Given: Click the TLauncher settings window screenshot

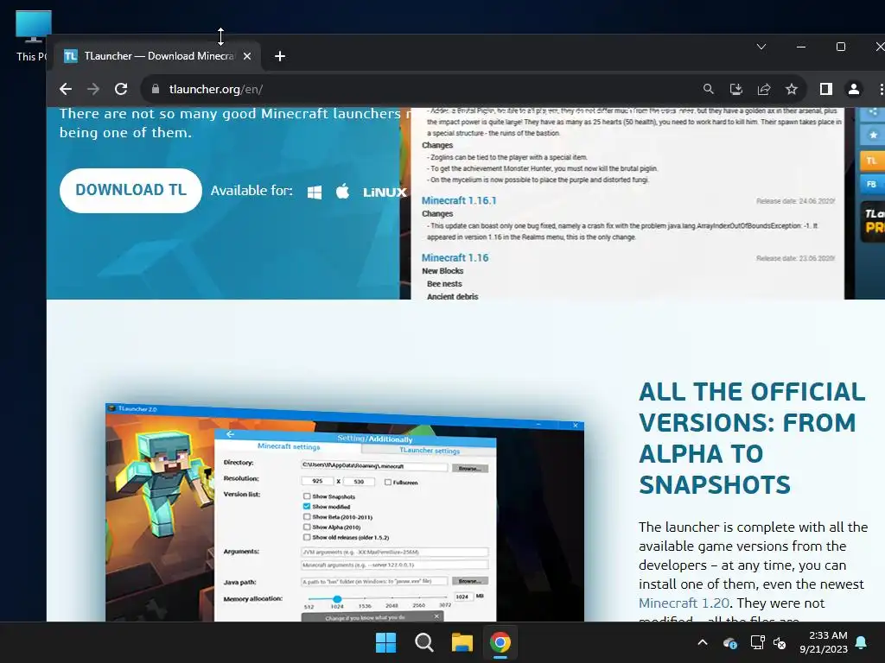Looking at the screenshot, I should coord(344,512).
